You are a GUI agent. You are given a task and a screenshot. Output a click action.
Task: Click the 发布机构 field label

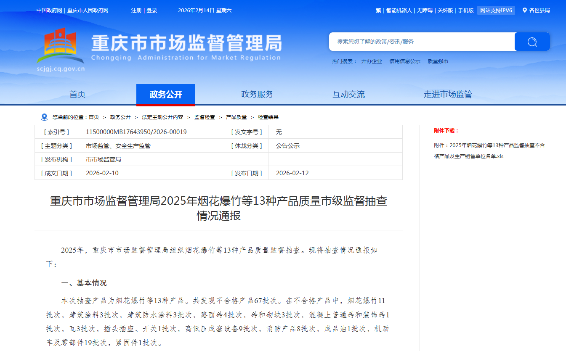coord(56,159)
